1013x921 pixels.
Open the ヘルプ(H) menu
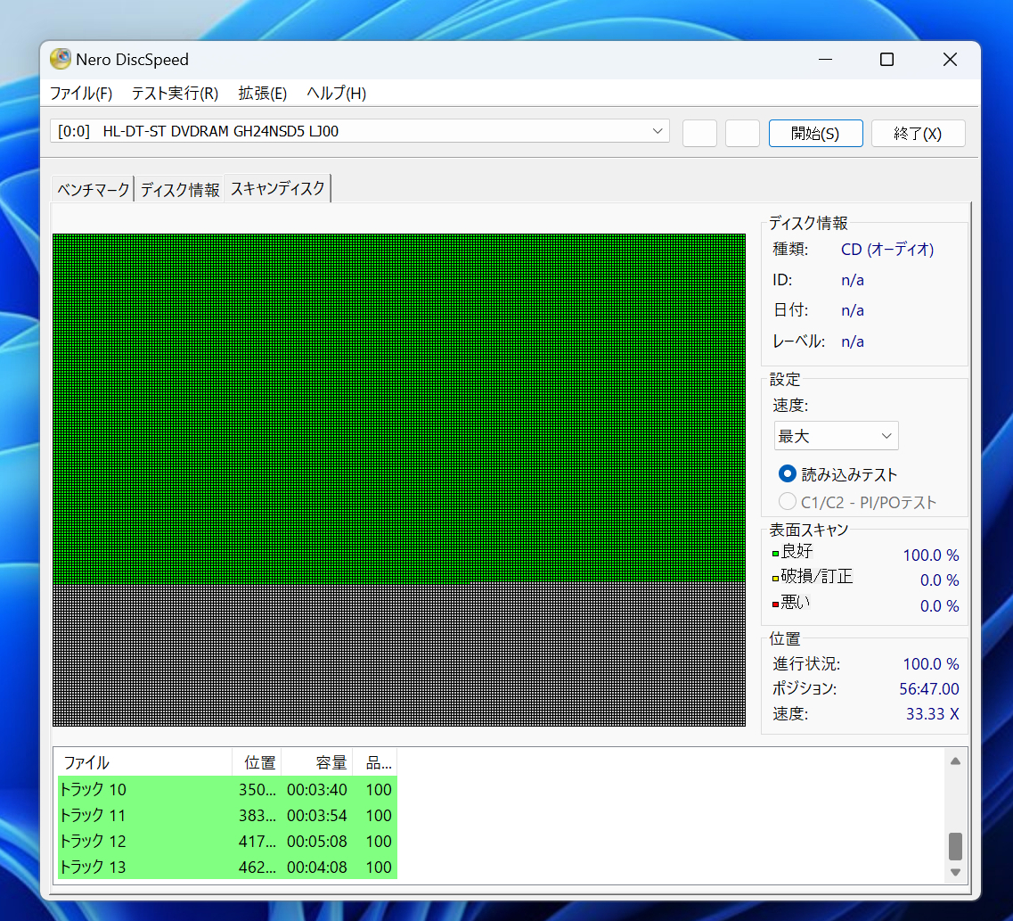(x=336, y=93)
